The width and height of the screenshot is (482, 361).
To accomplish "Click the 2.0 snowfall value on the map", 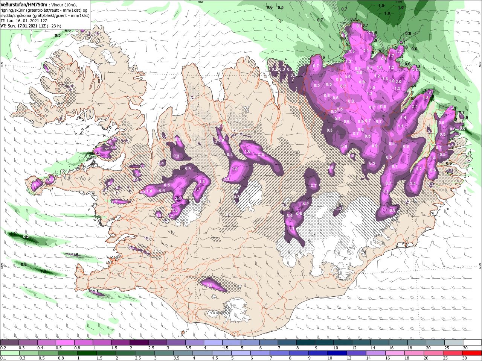I will click(398, 82).
